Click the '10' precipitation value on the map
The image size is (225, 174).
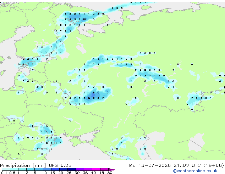(84, 20)
